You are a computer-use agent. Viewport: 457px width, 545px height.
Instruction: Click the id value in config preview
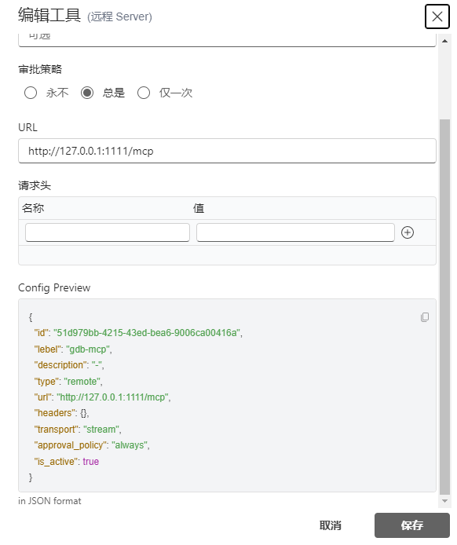(x=146, y=333)
